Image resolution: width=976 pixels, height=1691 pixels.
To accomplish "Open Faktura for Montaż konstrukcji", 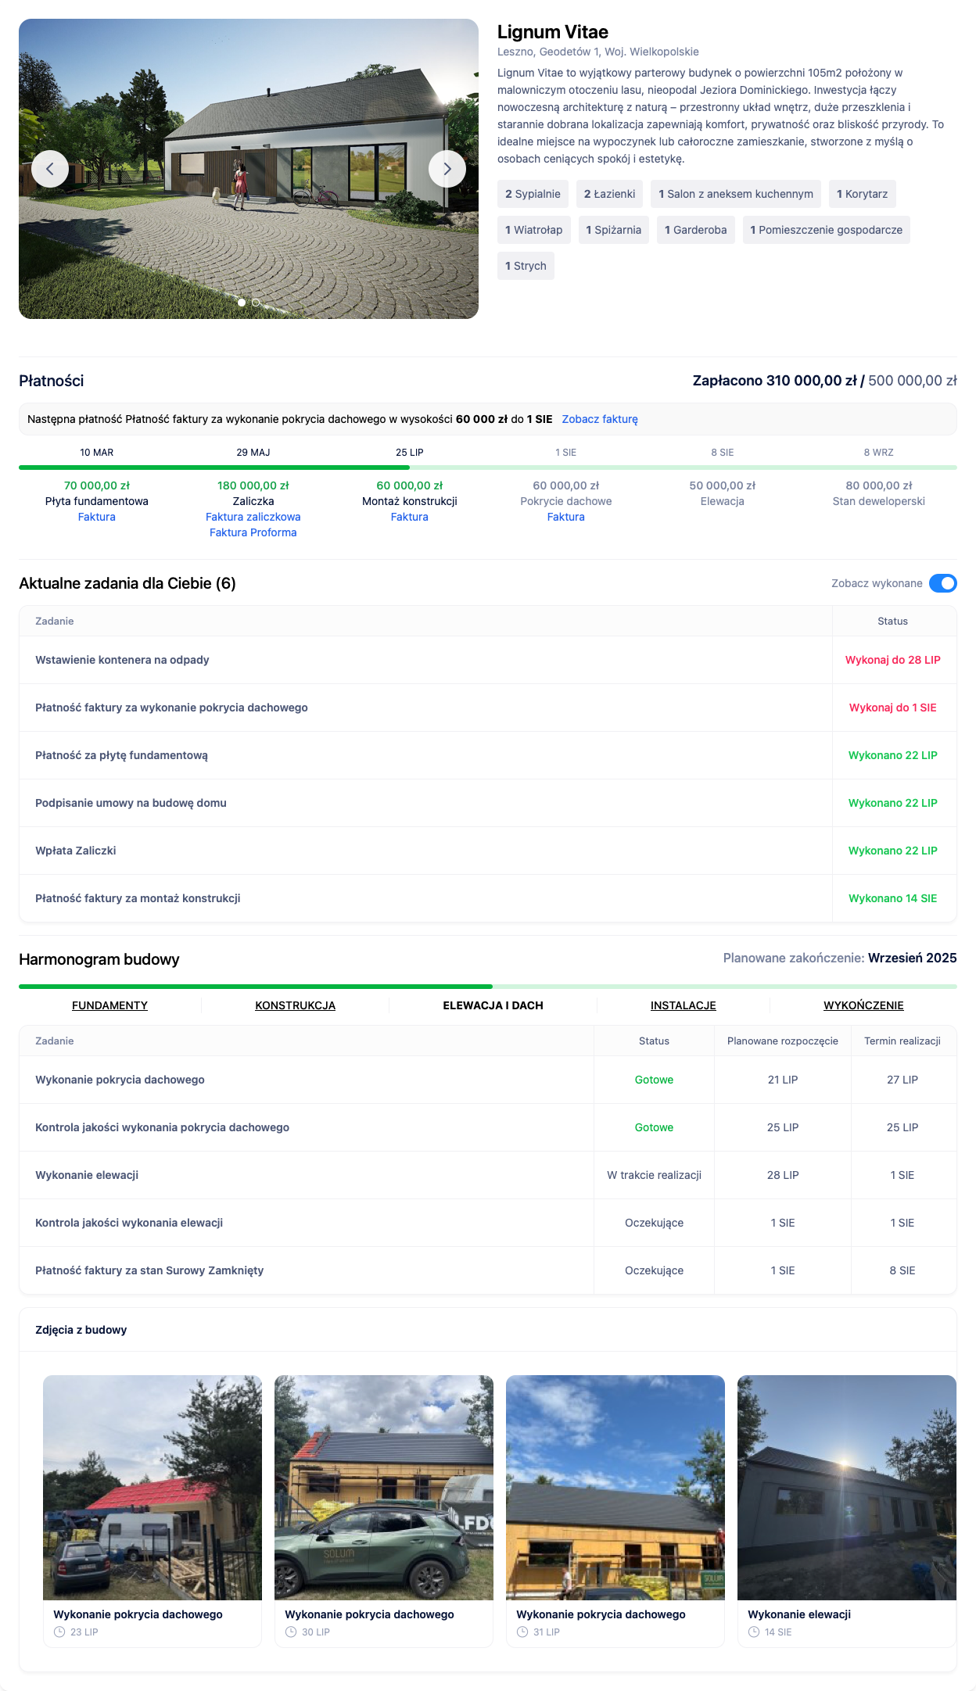I will 409,517.
